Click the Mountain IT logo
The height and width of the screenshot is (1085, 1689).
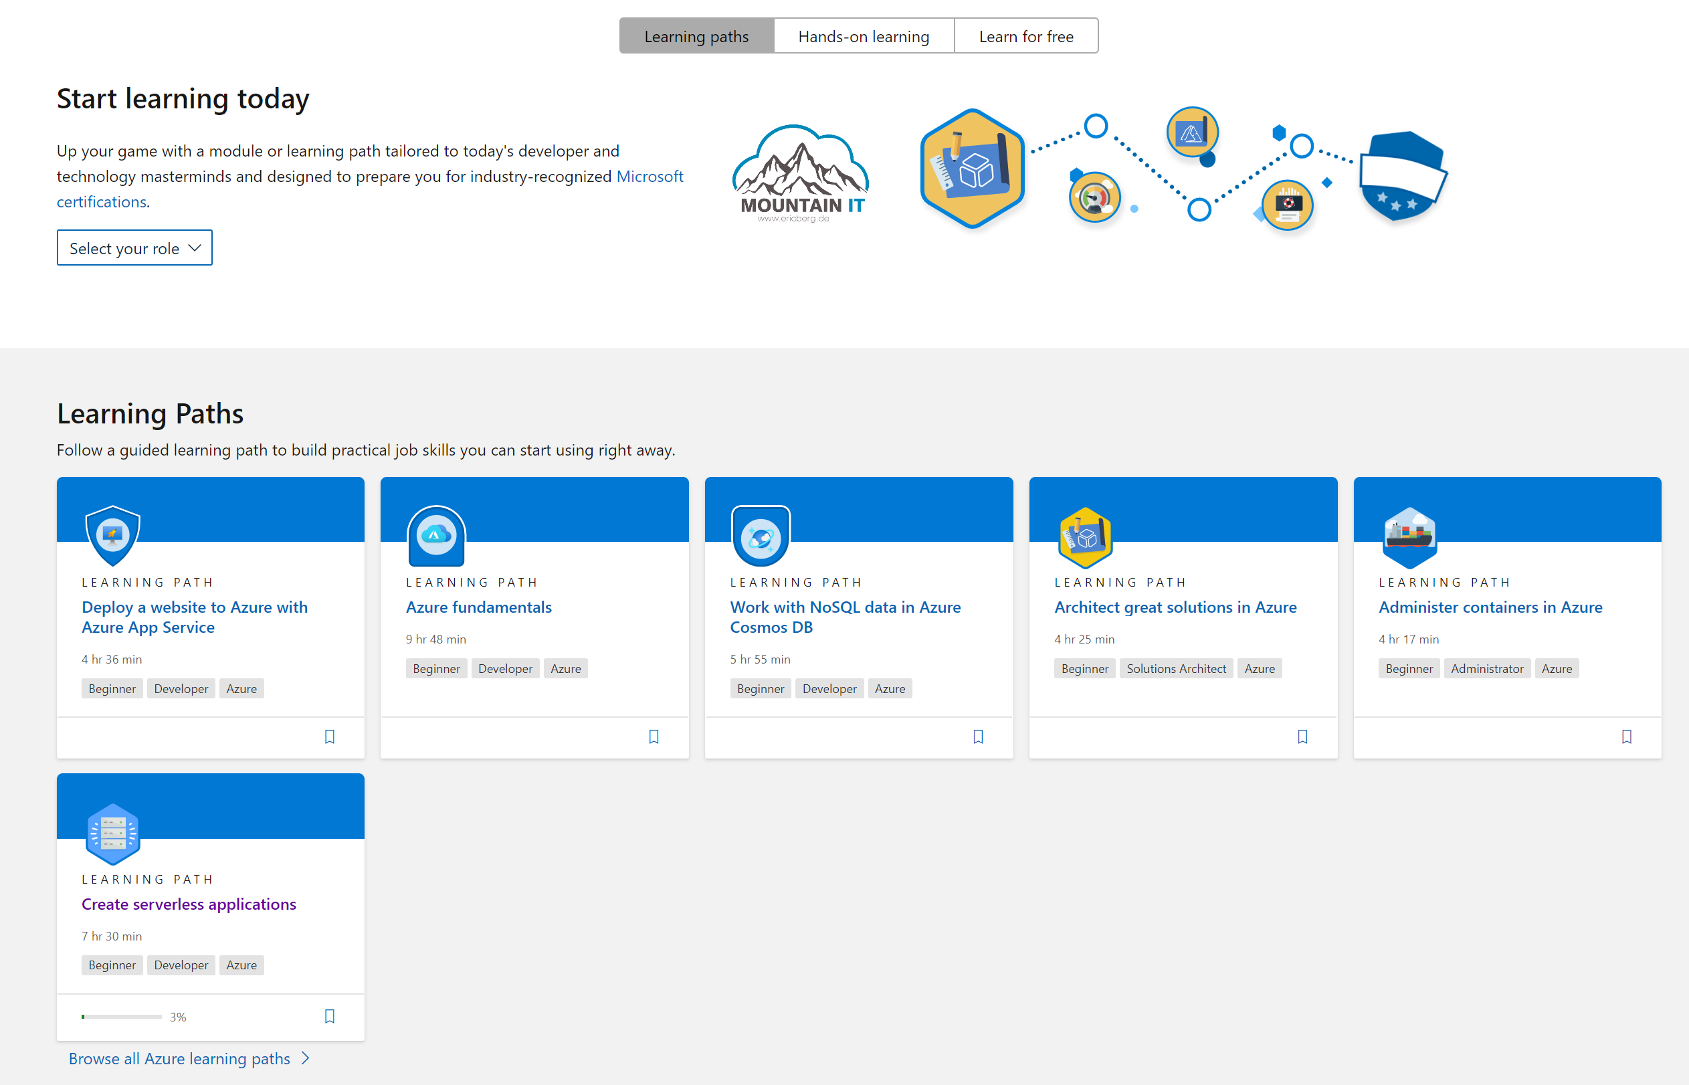801,173
